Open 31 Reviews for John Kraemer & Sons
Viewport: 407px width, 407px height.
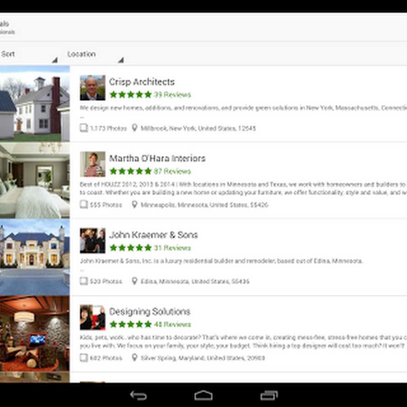(172, 248)
